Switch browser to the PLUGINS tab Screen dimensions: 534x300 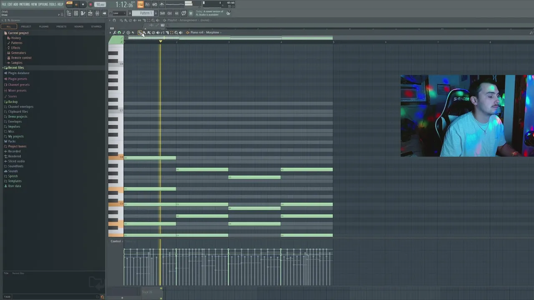(44, 26)
